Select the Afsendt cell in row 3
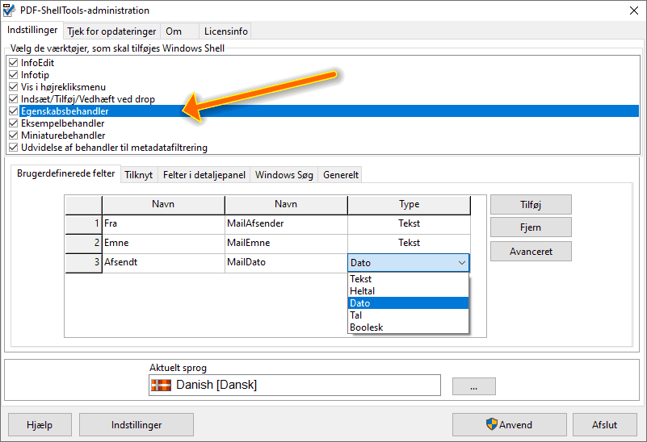This screenshot has width=647, height=442. tap(163, 262)
